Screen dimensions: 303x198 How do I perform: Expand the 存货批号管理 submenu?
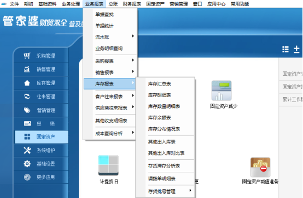click(x=165, y=191)
